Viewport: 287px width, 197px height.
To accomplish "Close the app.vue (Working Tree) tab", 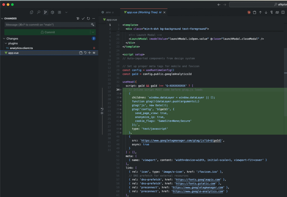I will [165, 12].
